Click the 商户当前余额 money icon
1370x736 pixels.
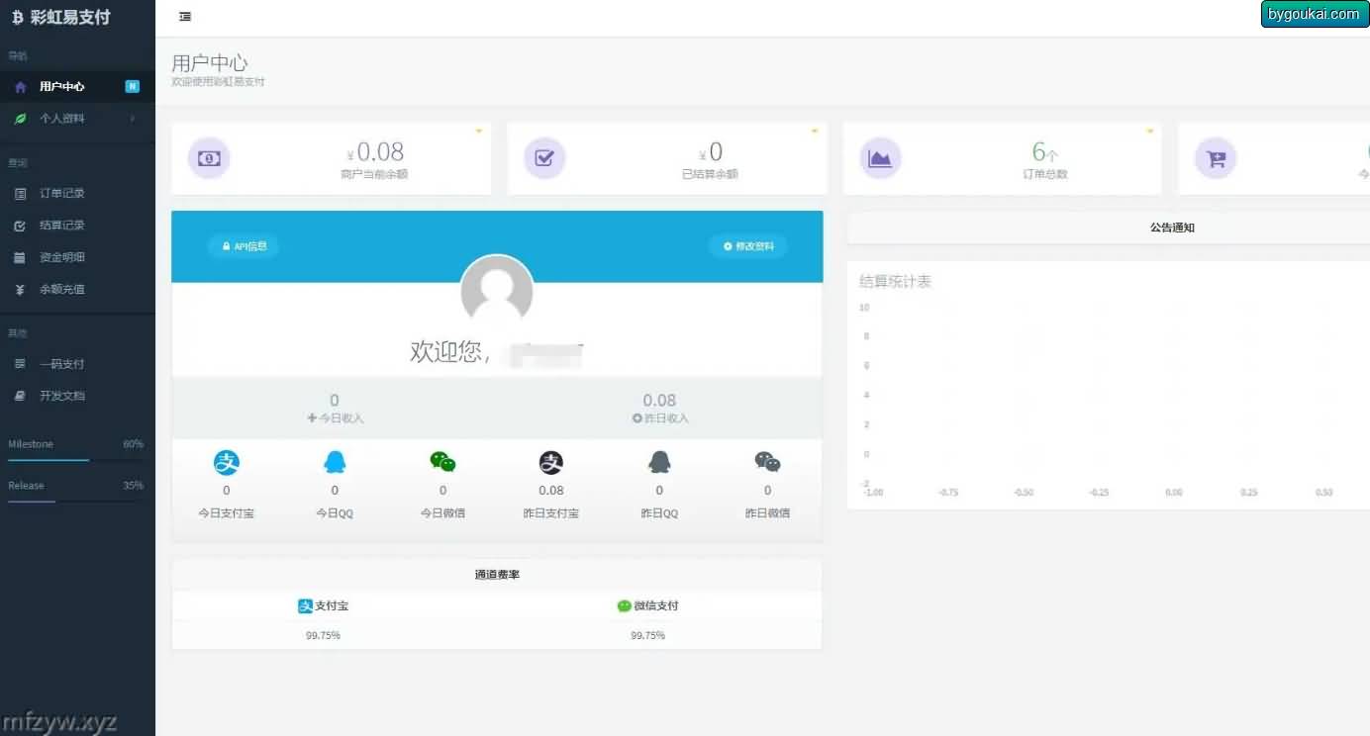(x=209, y=158)
